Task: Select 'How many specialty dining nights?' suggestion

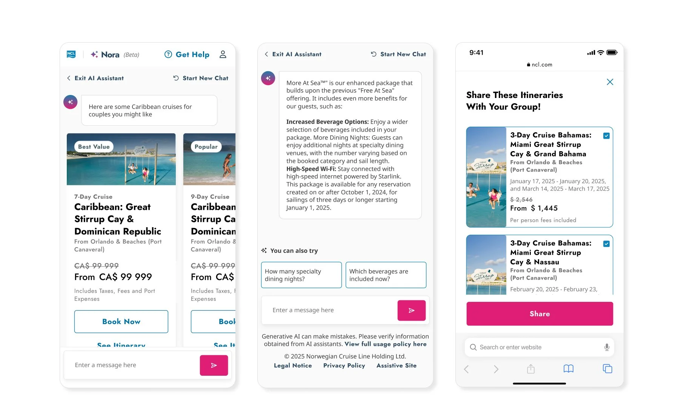Action: click(x=301, y=275)
